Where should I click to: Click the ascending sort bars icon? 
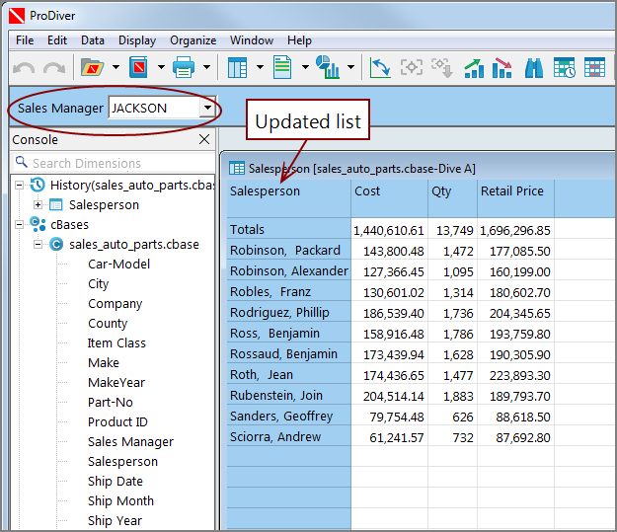tap(475, 68)
